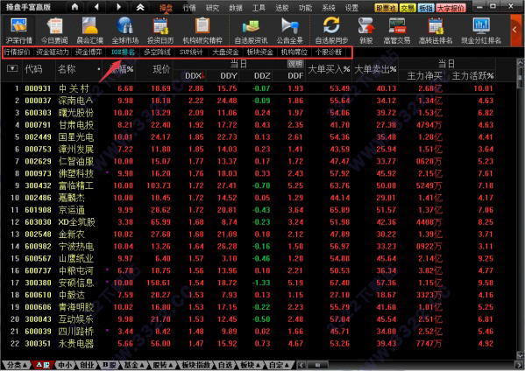Open 投资日历 calendar icon
This screenshot has height=371, width=525.
click(x=160, y=31)
